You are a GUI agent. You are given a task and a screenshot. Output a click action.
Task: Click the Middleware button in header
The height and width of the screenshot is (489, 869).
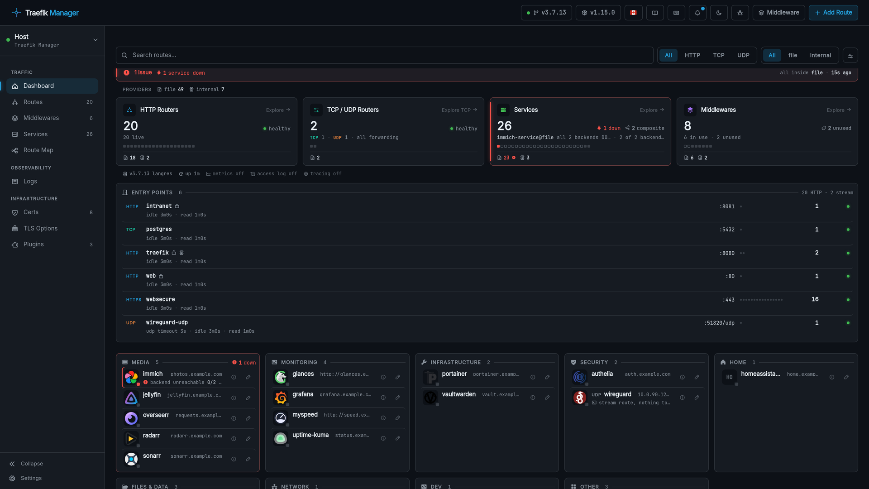tap(778, 13)
